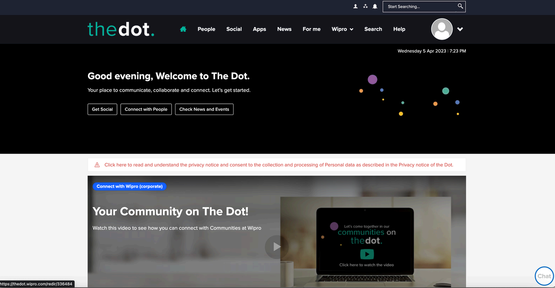Click the thedot. logo
Viewport: 555px width, 288px height.
[121, 29]
